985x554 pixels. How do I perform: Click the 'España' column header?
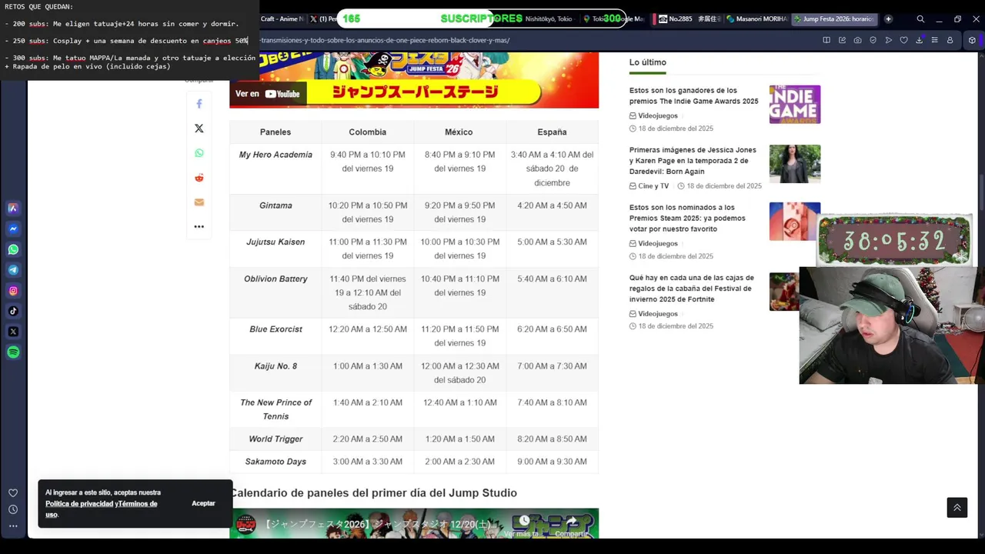pos(552,132)
